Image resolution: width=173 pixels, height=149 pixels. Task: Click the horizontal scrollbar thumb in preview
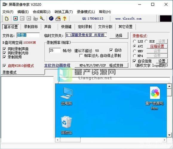(x=70, y=140)
